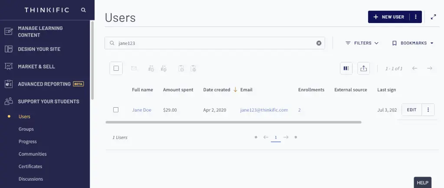444x188 pixels.
Task: Open the column visibility settings icon
Action: tap(346, 68)
